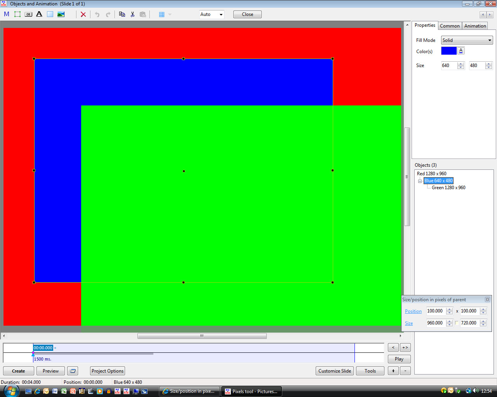Select the add Frame object icon
This screenshot has width=497, height=397.
coord(17,14)
